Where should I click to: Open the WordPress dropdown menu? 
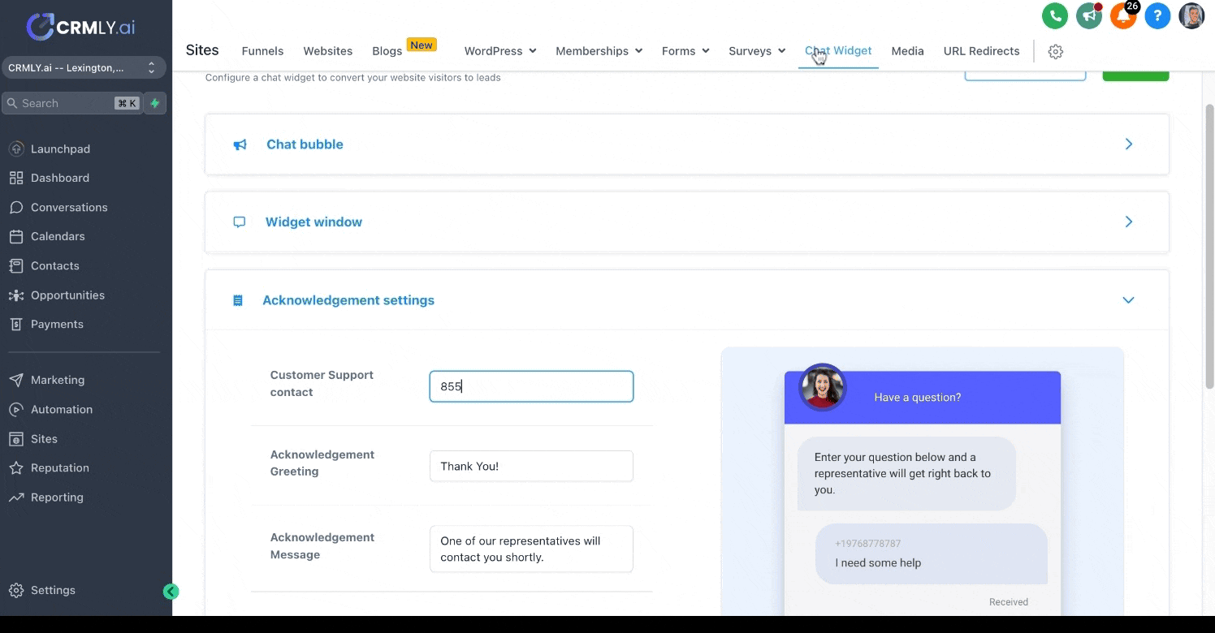click(499, 50)
